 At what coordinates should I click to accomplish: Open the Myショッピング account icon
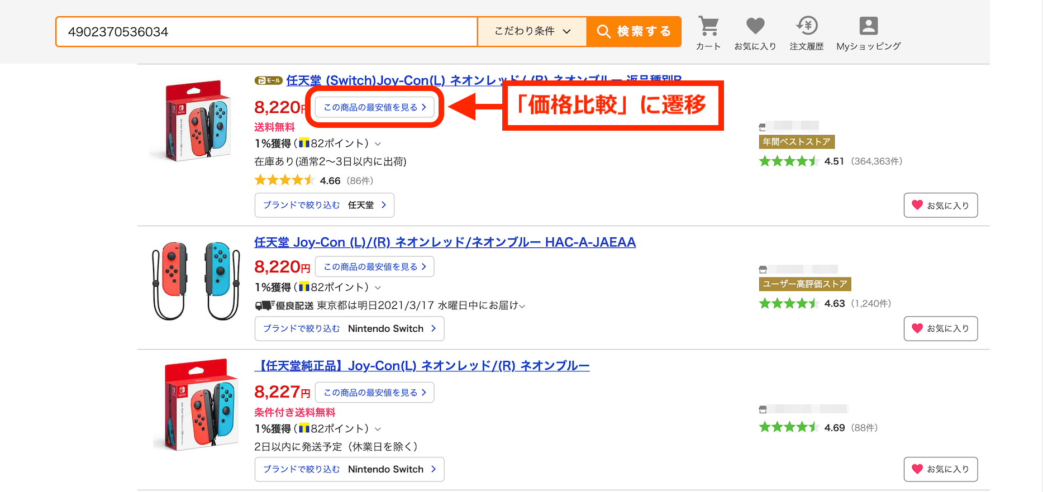pyautogui.click(x=868, y=26)
